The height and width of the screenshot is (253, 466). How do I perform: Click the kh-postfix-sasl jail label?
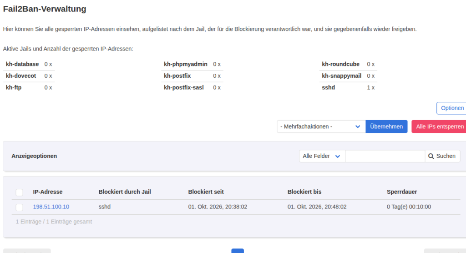click(184, 87)
